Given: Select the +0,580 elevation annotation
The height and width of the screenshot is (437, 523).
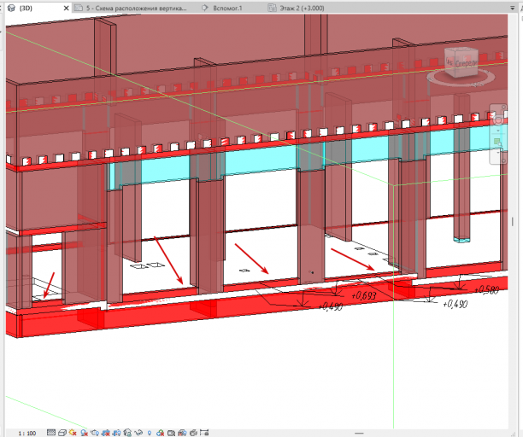Looking at the screenshot, I should [486, 290].
